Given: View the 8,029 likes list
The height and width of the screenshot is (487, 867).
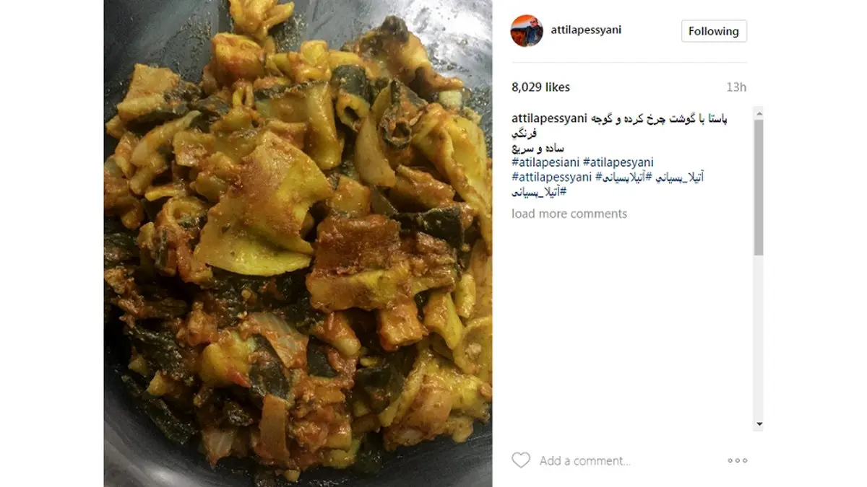Looking at the screenshot, I should 540,87.
